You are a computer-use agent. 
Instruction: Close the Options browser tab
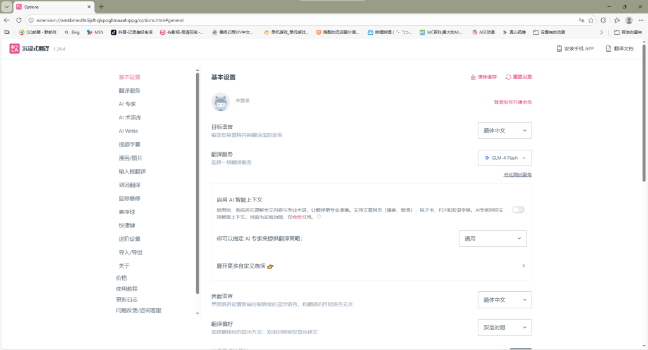89,6
